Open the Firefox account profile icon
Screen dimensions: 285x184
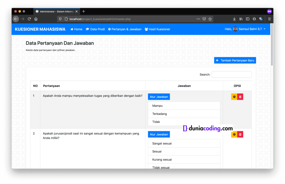tap(254, 19)
